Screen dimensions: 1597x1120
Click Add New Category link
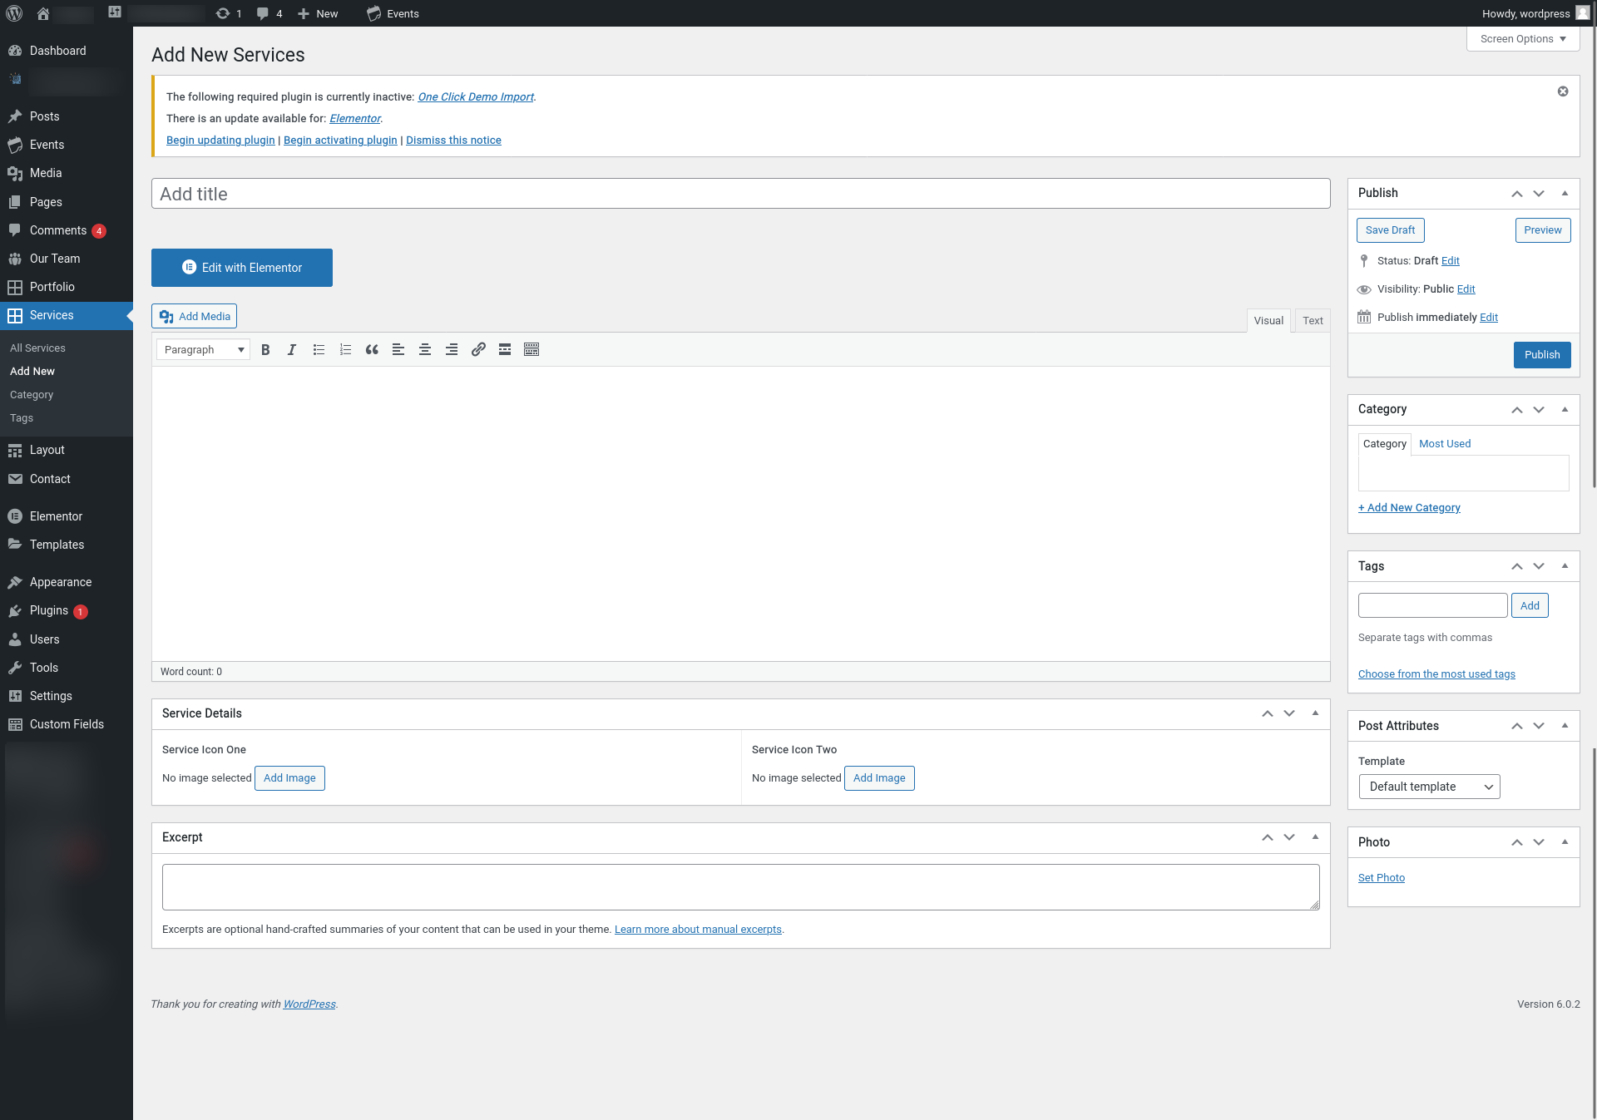pos(1409,508)
